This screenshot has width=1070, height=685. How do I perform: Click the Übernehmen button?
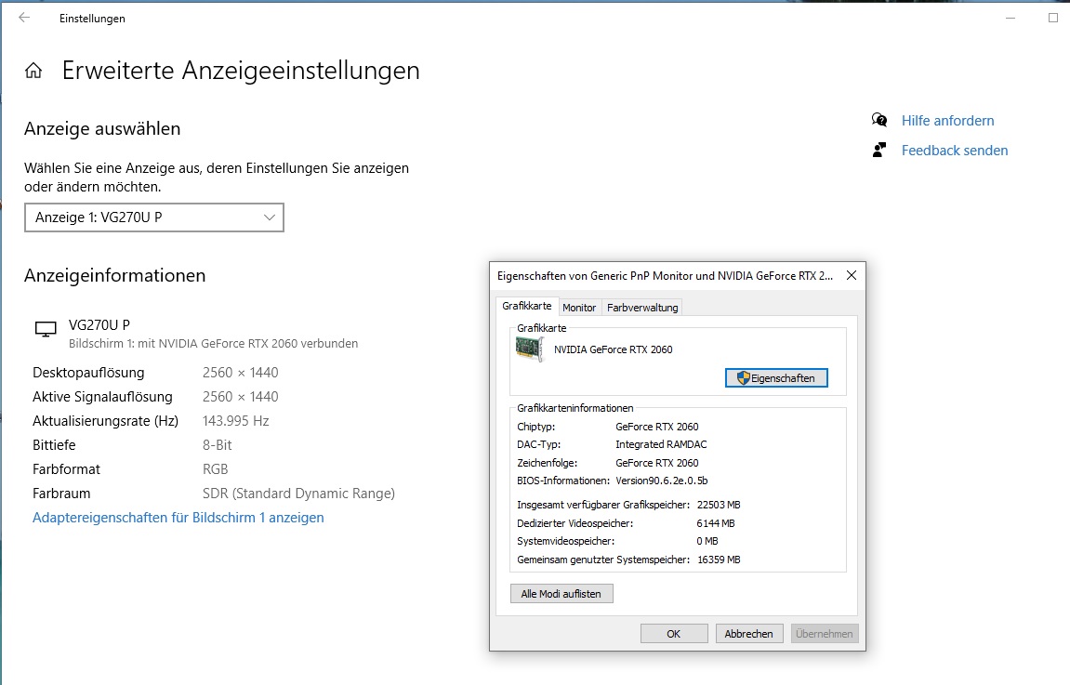coord(825,634)
